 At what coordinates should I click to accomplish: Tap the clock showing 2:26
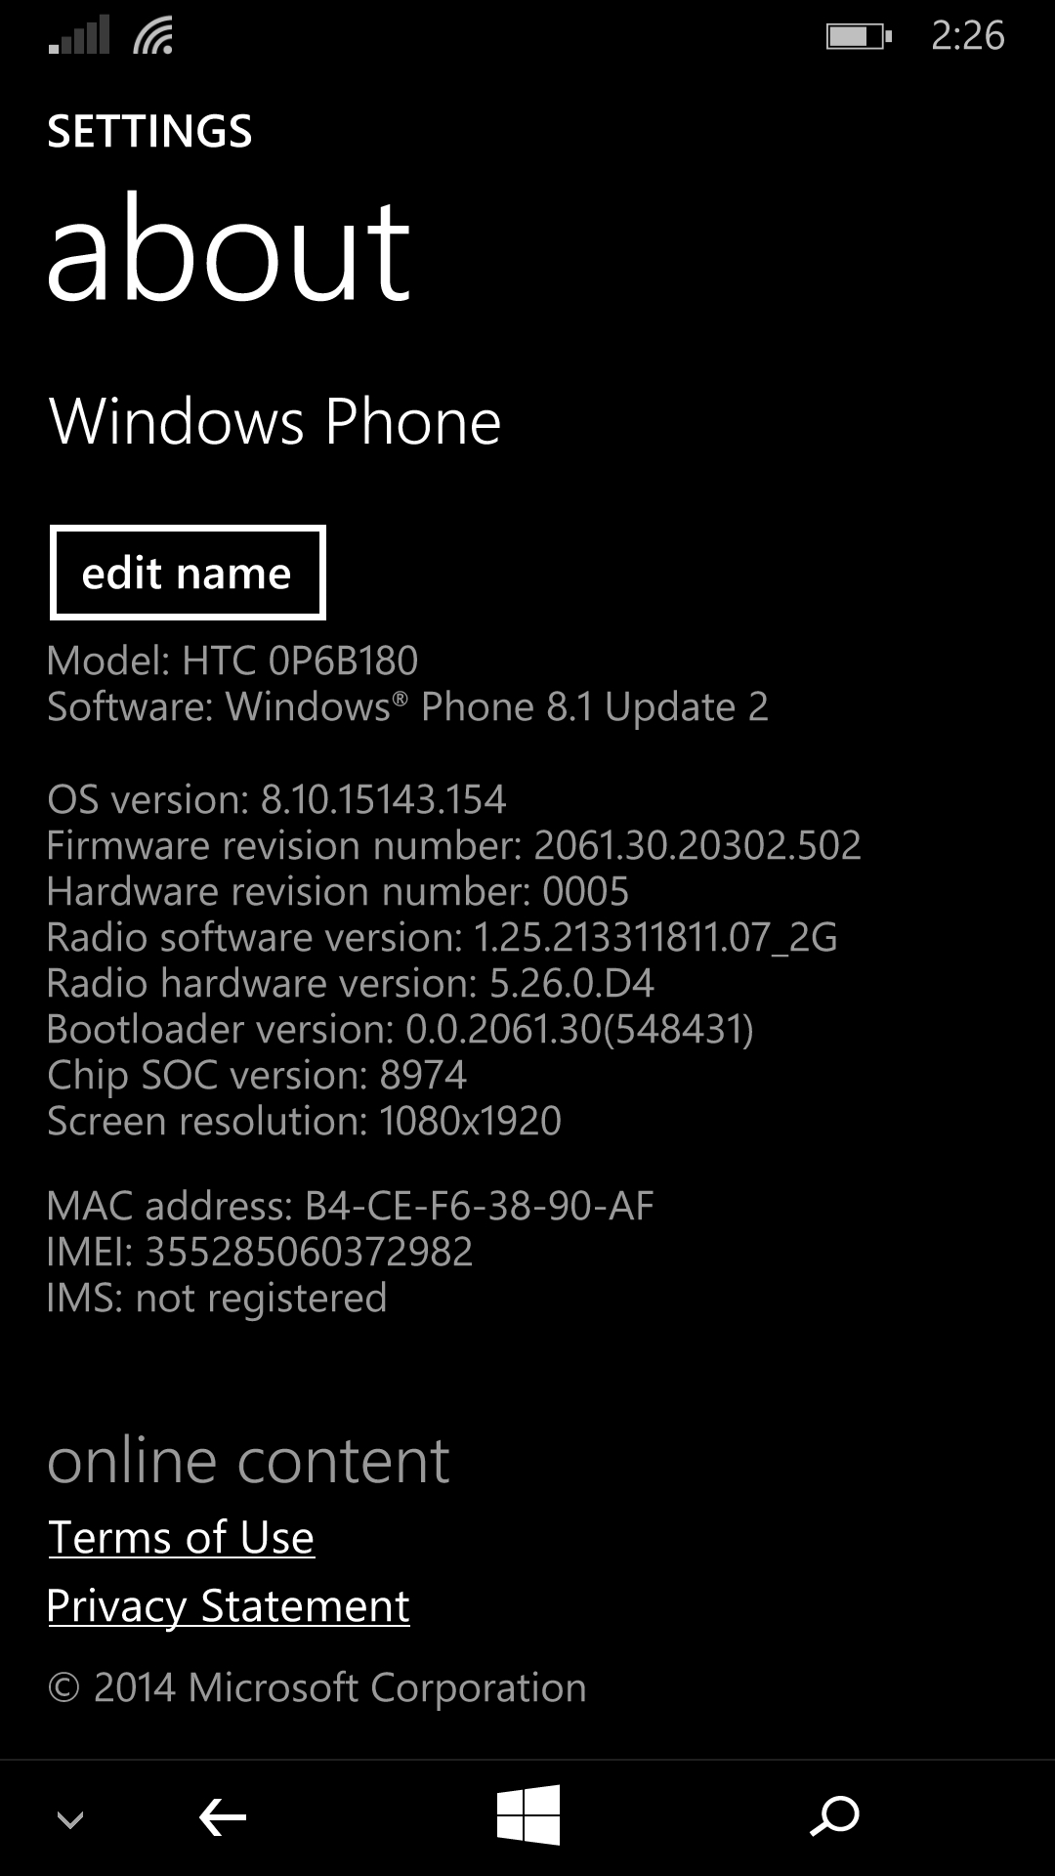click(x=967, y=36)
